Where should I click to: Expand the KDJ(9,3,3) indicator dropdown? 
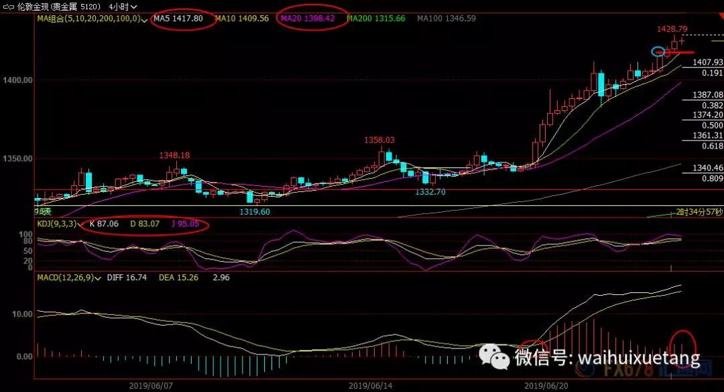(x=81, y=224)
